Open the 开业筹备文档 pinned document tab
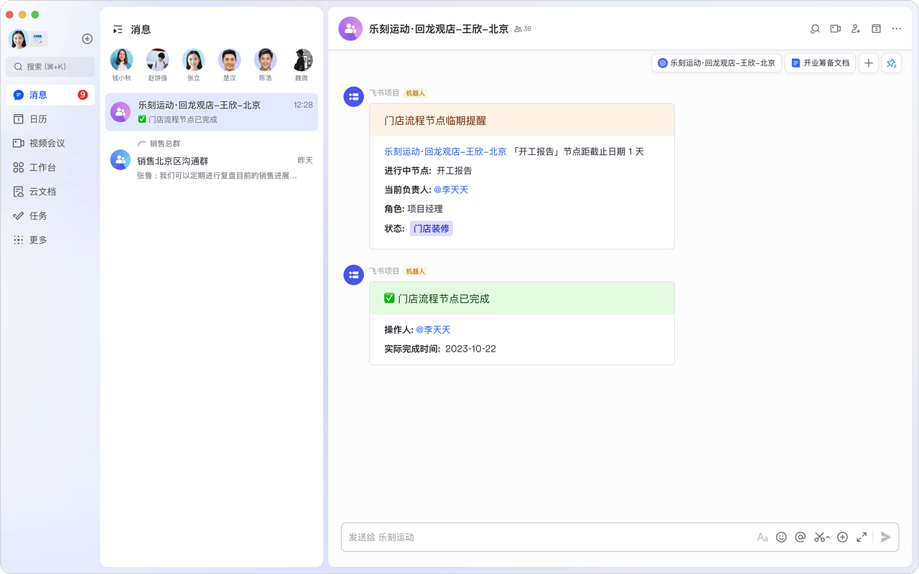919x574 pixels. pos(820,63)
